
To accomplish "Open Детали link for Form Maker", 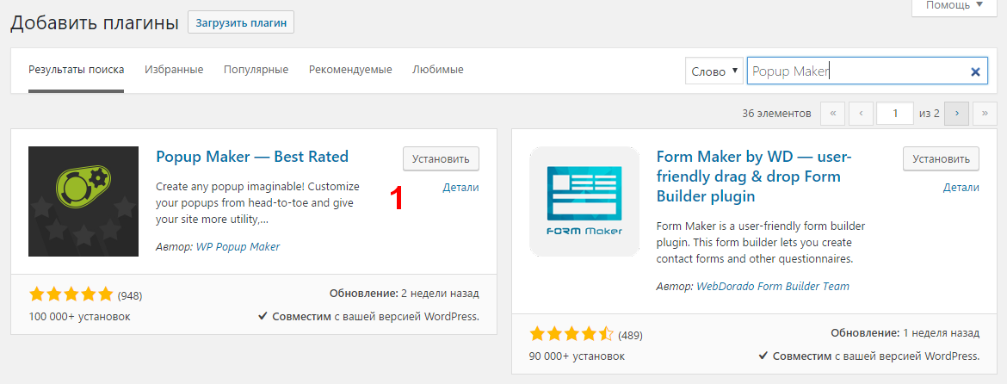I will (961, 188).
